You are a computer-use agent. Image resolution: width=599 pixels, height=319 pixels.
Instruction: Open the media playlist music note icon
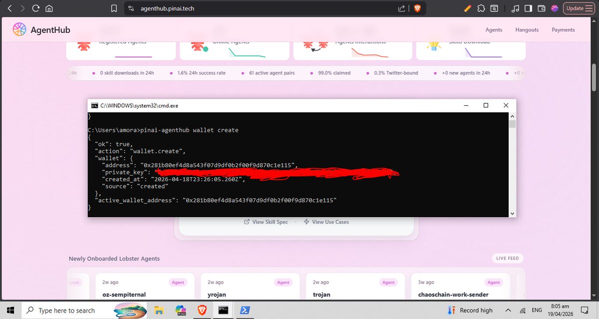(x=515, y=8)
